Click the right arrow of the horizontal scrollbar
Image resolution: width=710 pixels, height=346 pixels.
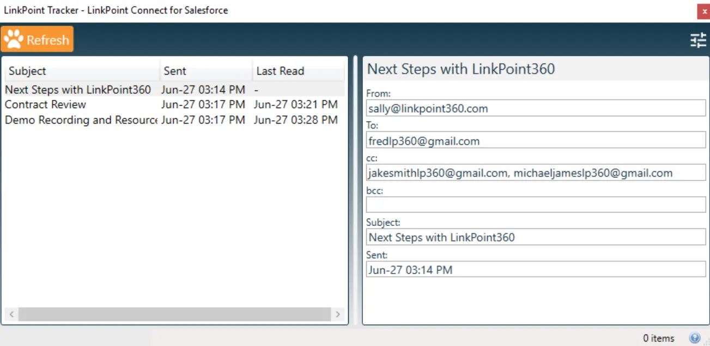(x=338, y=314)
